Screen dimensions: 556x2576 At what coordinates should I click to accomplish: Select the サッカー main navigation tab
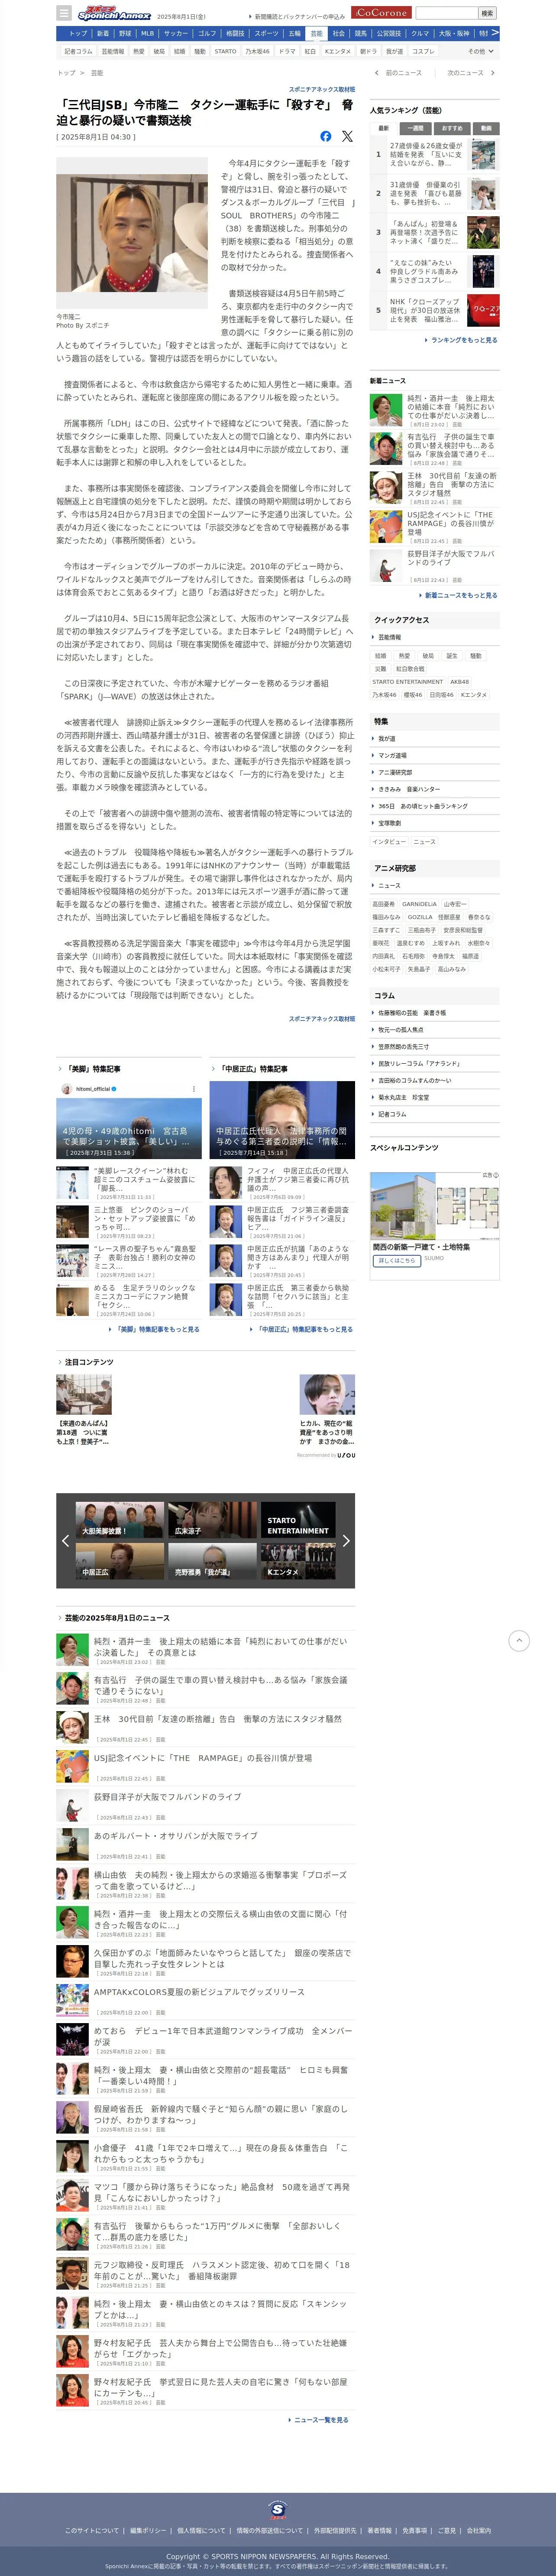(175, 33)
